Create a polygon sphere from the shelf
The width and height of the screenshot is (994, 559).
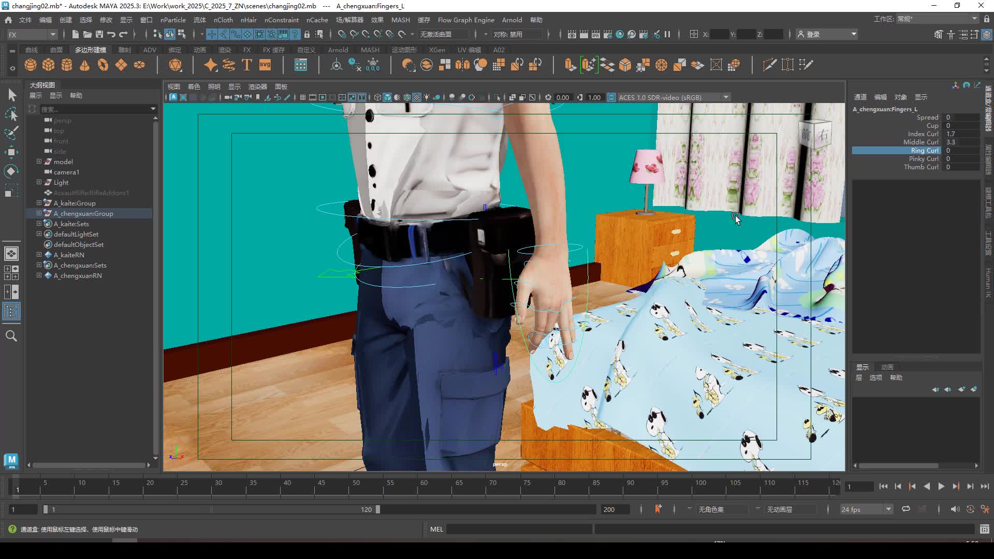[31, 65]
